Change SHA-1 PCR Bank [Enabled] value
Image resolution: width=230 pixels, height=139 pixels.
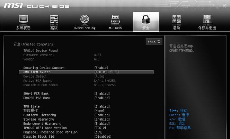click(102, 93)
